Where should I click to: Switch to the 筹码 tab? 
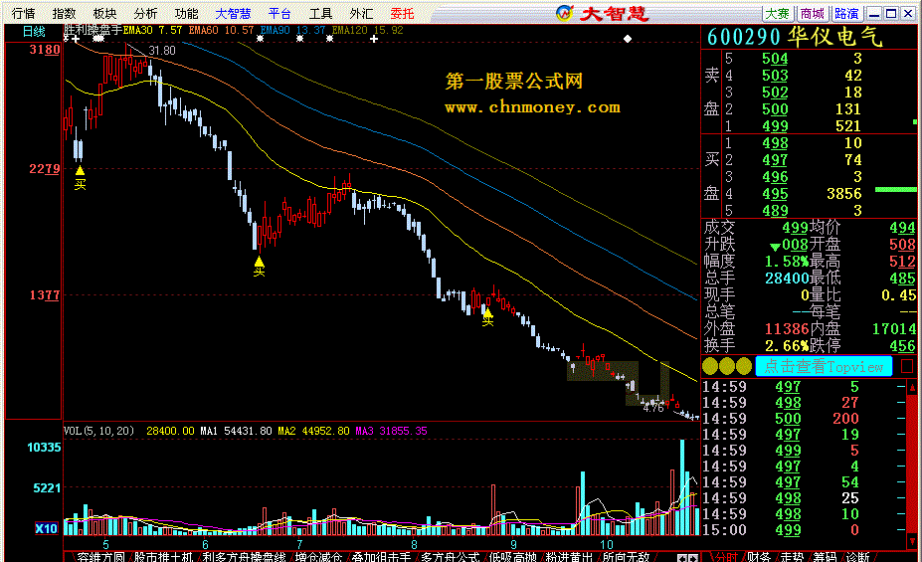(825, 557)
